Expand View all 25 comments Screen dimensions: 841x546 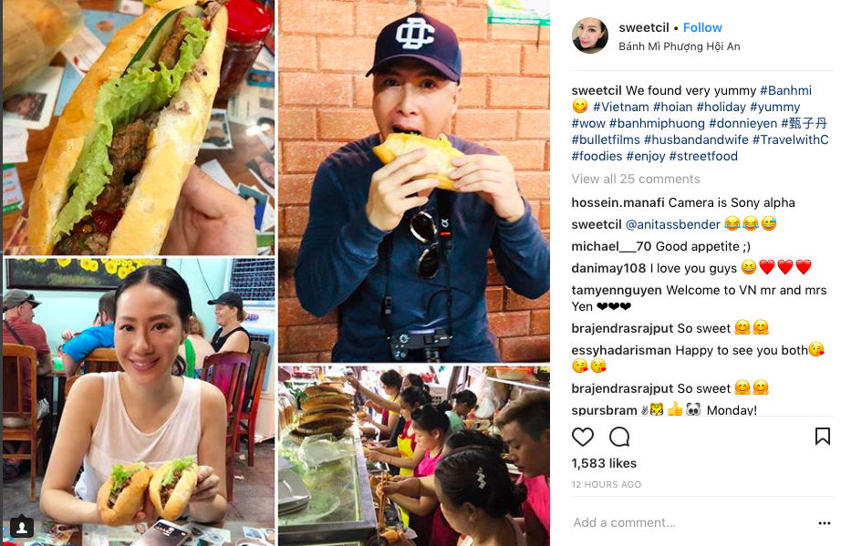636,179
